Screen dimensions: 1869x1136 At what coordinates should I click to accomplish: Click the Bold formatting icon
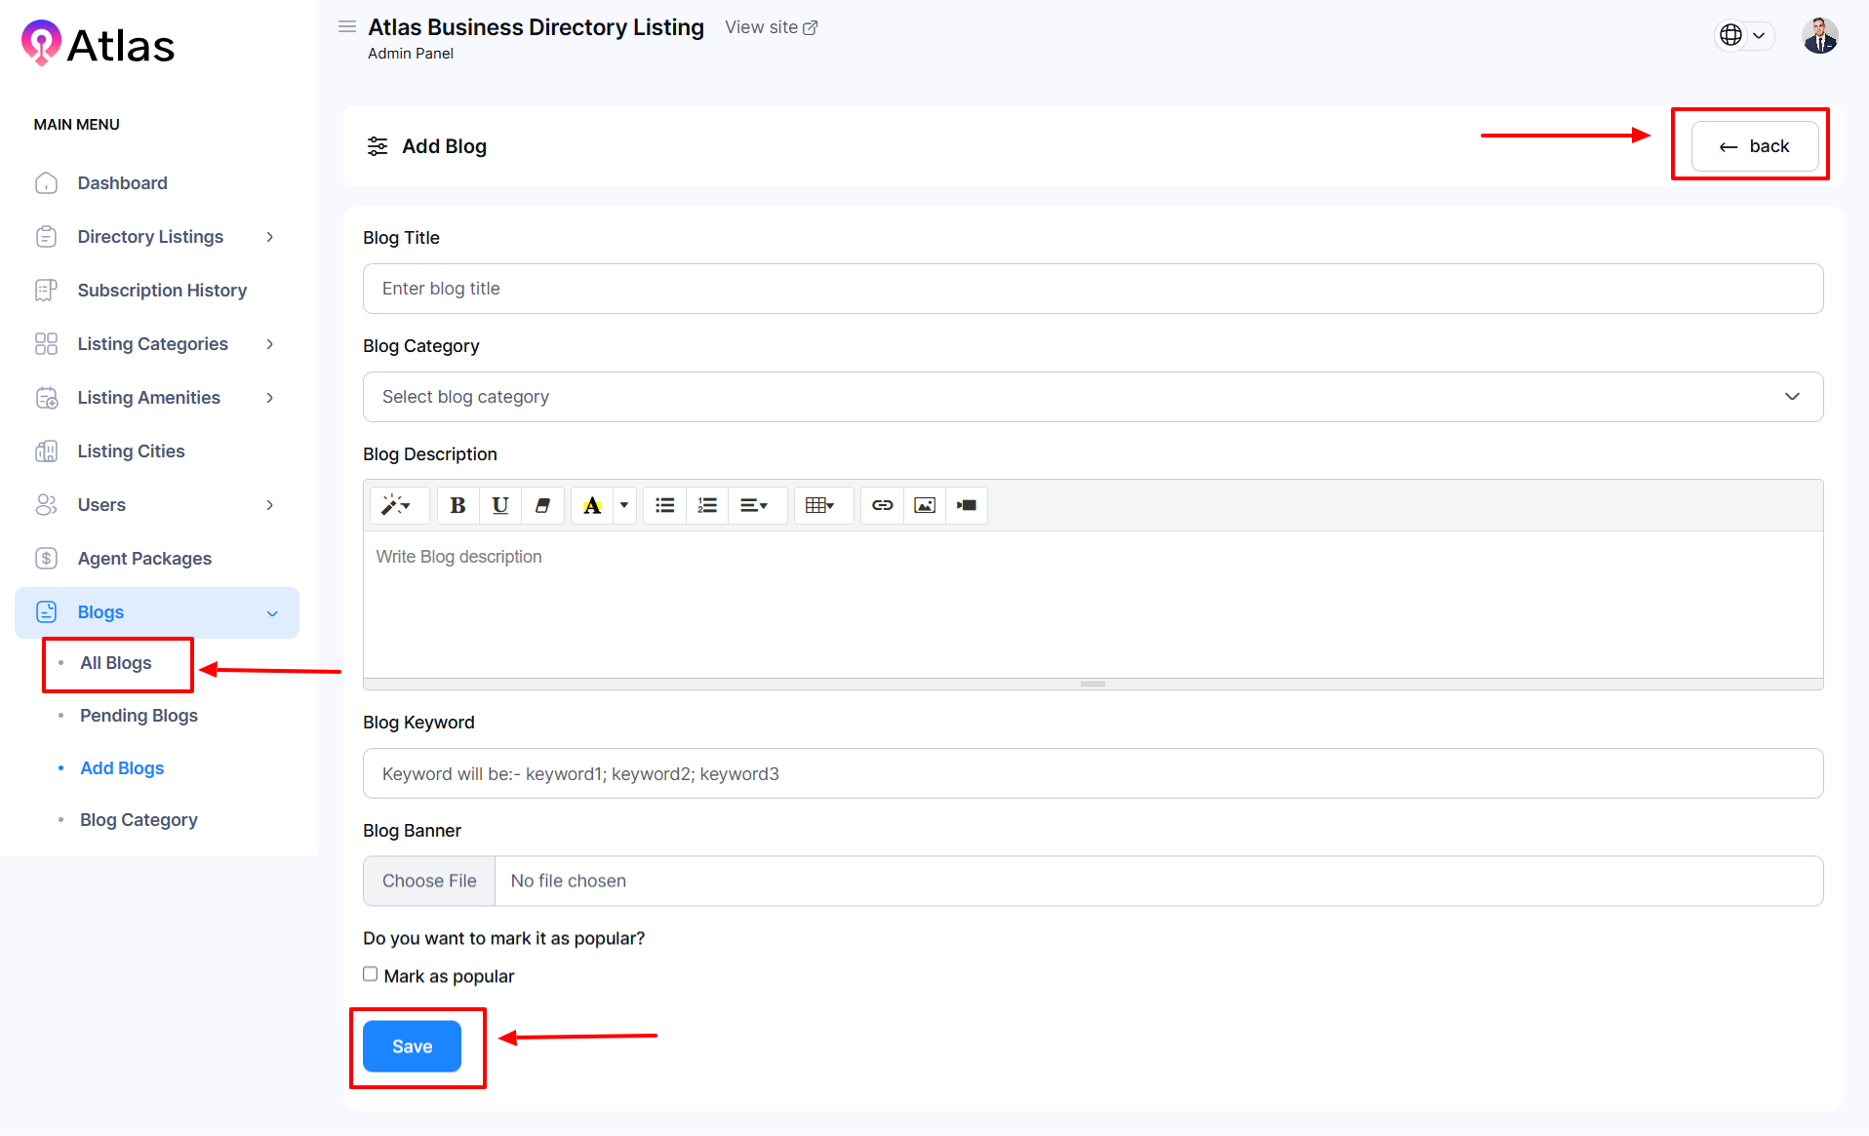457,505
